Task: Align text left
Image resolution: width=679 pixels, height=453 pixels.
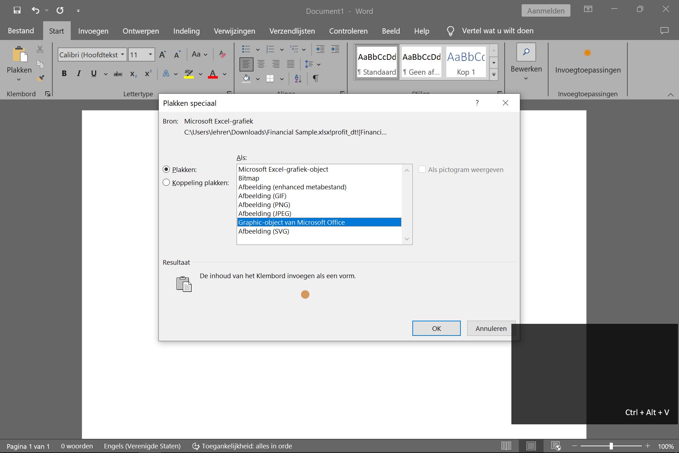Action: coord(246,64)
